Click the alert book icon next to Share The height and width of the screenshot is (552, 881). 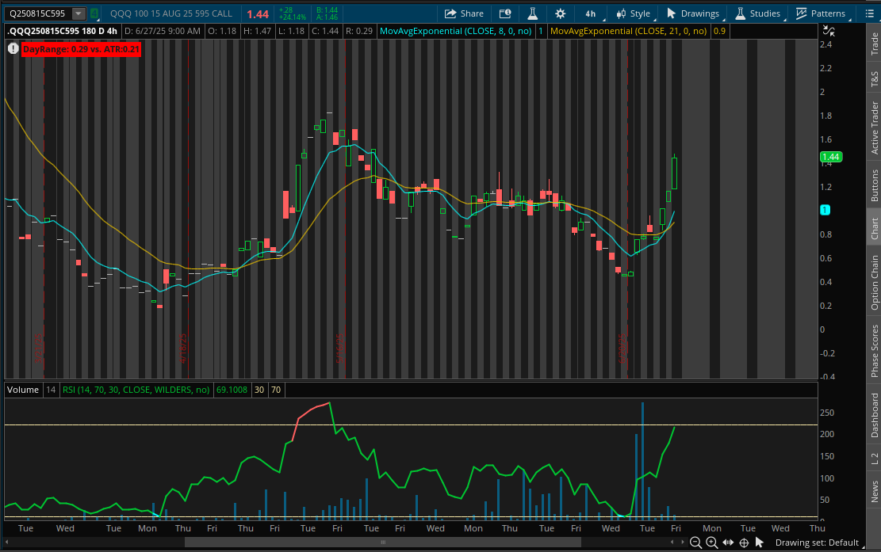[504, 13]
